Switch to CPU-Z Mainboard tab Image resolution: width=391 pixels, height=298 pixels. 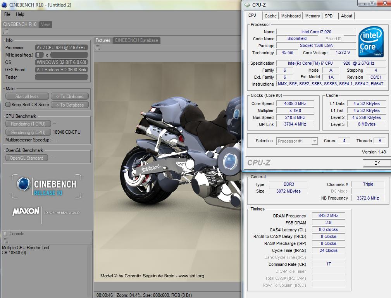point(291,16)
